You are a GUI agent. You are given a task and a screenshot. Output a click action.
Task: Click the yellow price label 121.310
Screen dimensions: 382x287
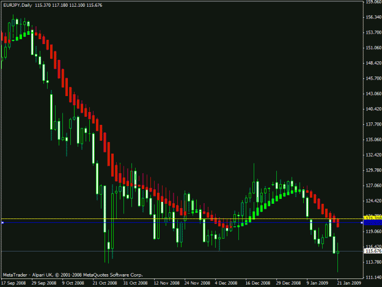[x=373, y=218]
